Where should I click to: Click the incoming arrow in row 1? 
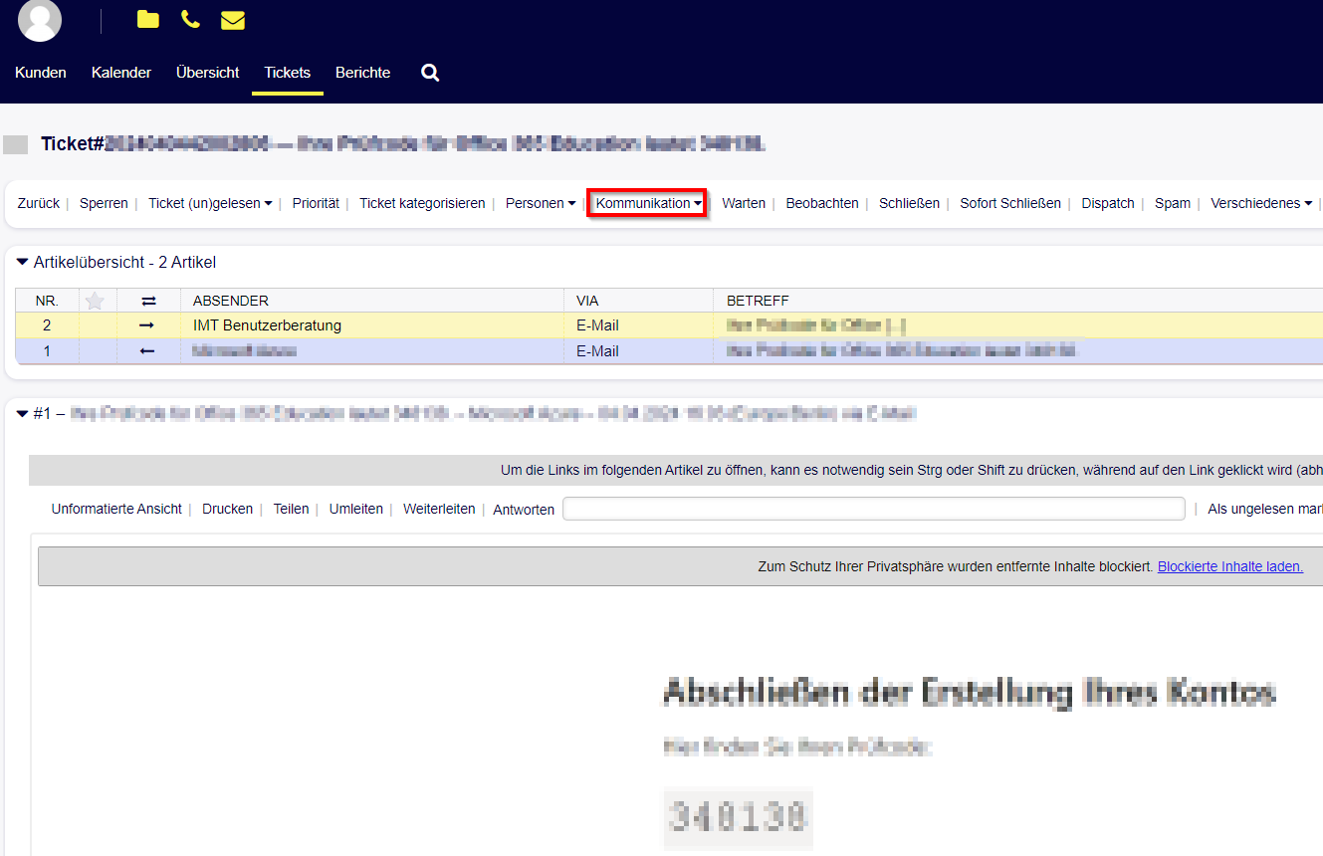[147, 351]
